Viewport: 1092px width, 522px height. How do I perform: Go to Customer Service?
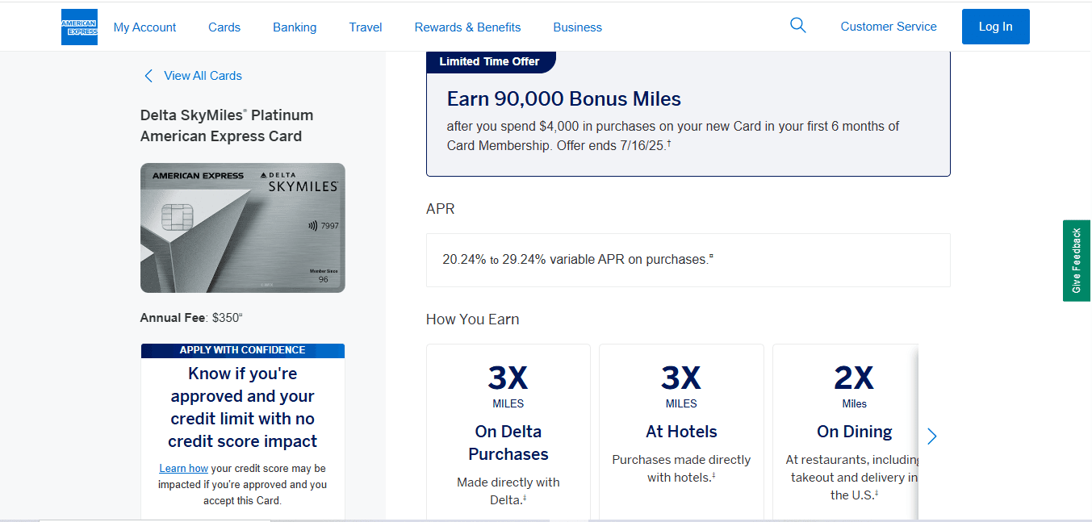point(888,26)
